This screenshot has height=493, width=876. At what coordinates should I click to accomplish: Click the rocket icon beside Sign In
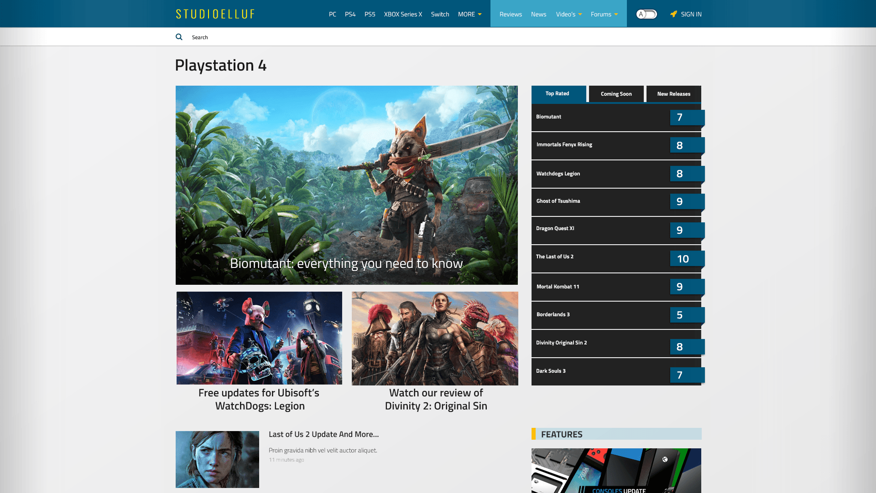[x=673, y=14]
